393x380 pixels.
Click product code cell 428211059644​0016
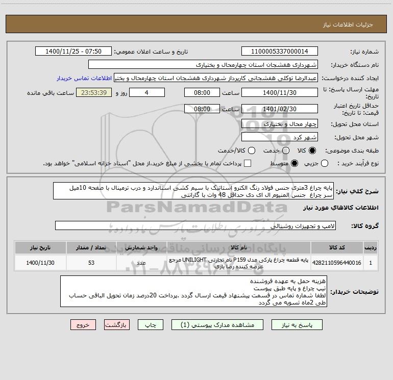point(337,263)
